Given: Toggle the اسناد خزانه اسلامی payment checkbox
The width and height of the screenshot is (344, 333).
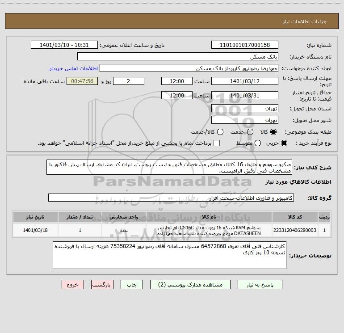Looking at the screenshot, I should coord(217,143).
